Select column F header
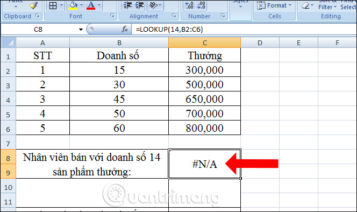 click(337, 43)
